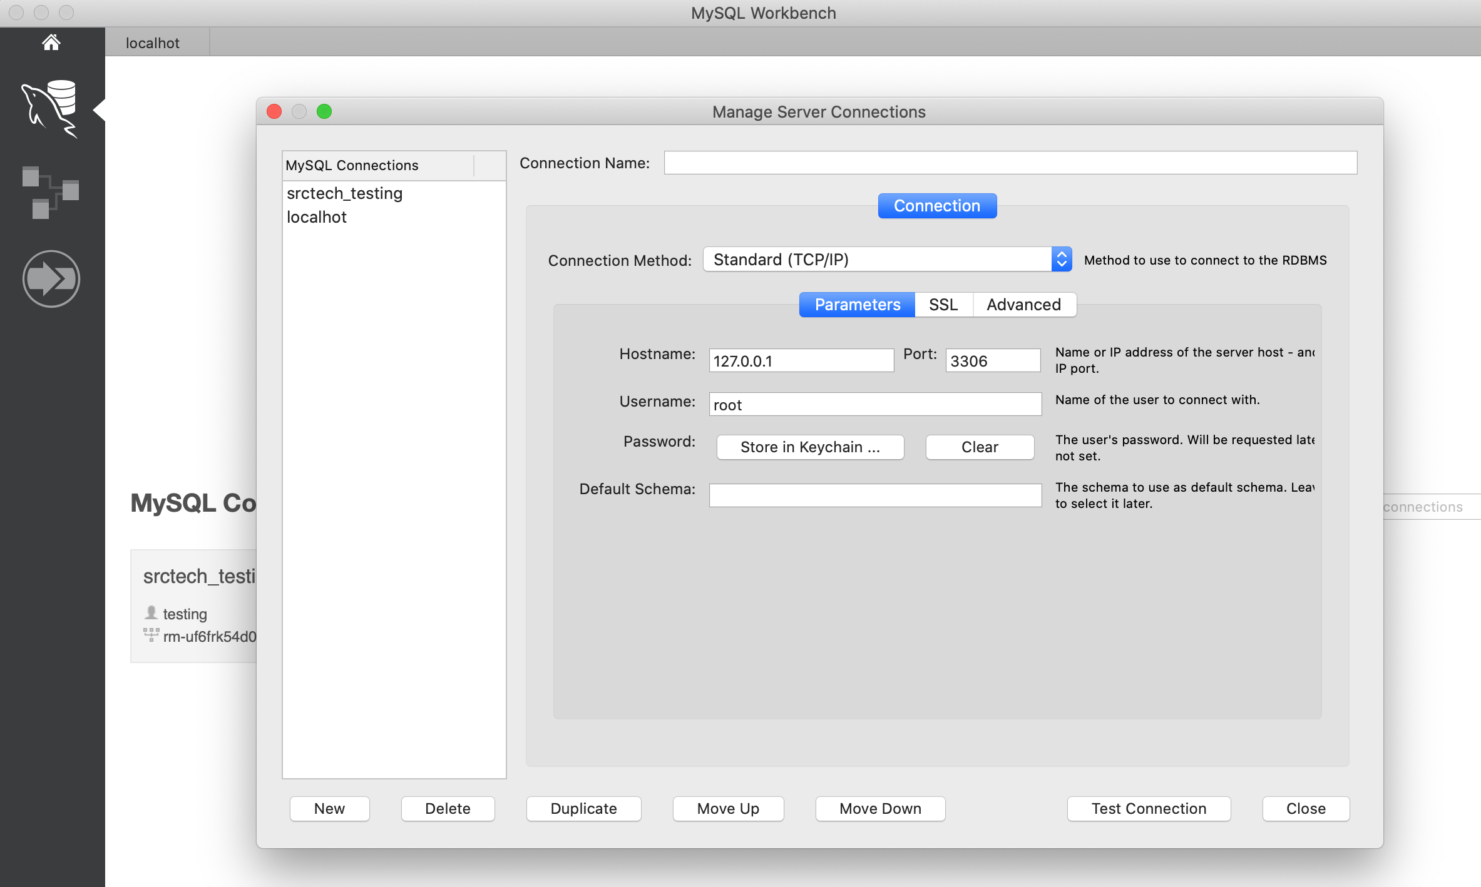The width and height of the screenshot is (1481, 887).
Task: Select srctech_testing in the connections list
Action: [x=394, y=193]
